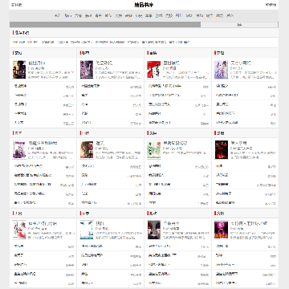
Task: Open the purple-toned woman book cover
Action: coord(87,70)
